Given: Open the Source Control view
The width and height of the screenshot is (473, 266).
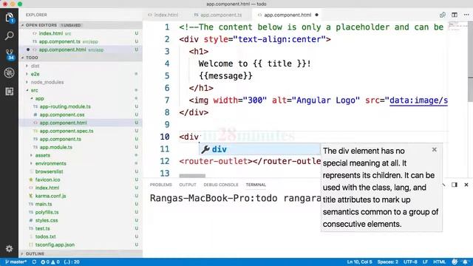Looking at the screenshot, I should 10,55.
